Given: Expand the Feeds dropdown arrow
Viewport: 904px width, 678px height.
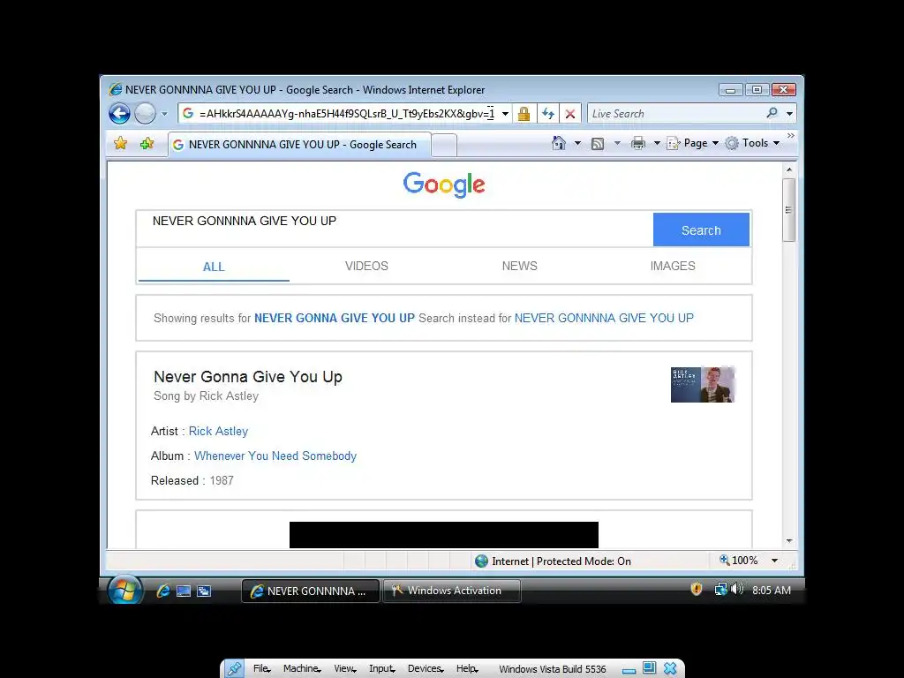Looking at the screenshot, I should pyautogui.click(x=617, y=143).
